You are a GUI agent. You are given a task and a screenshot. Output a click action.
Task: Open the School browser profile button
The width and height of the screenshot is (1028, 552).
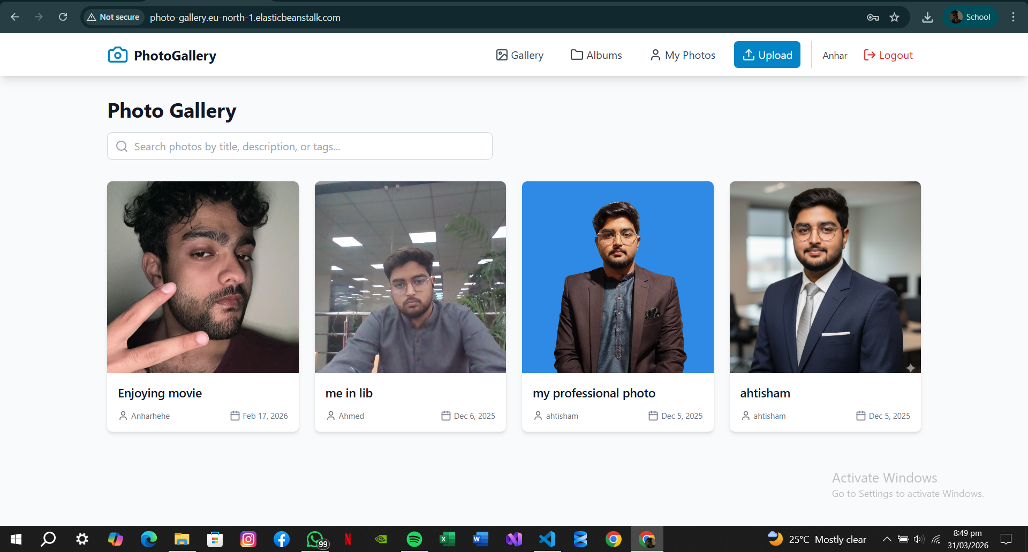[970, 17]
